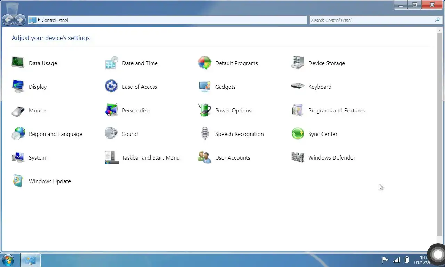Open the Default Programs shield icon
Screen dimensions: 445x267
[x=204, y=63]
